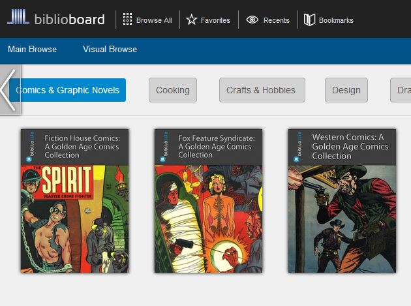Click title 'Western Comics: A Golden Age Comics Collection'

click(x=350, y=147)
